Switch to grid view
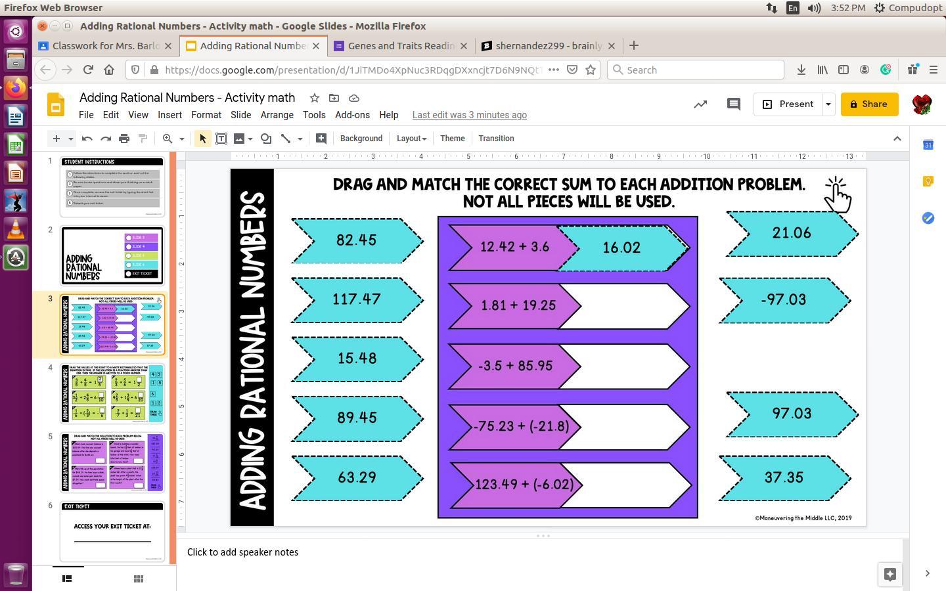Image resolution: width=946 pixels, height=591 pixels. coord(139,579)
